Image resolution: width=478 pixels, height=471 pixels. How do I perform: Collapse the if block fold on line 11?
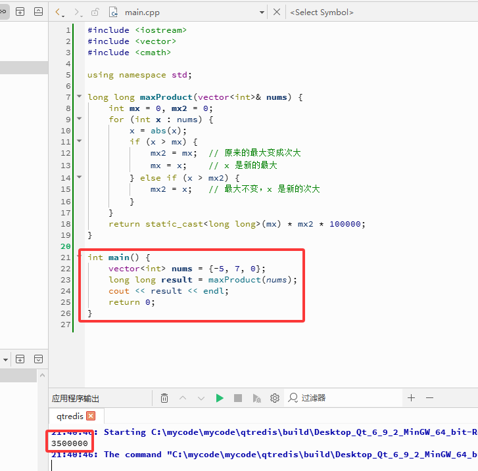[80, 141]
